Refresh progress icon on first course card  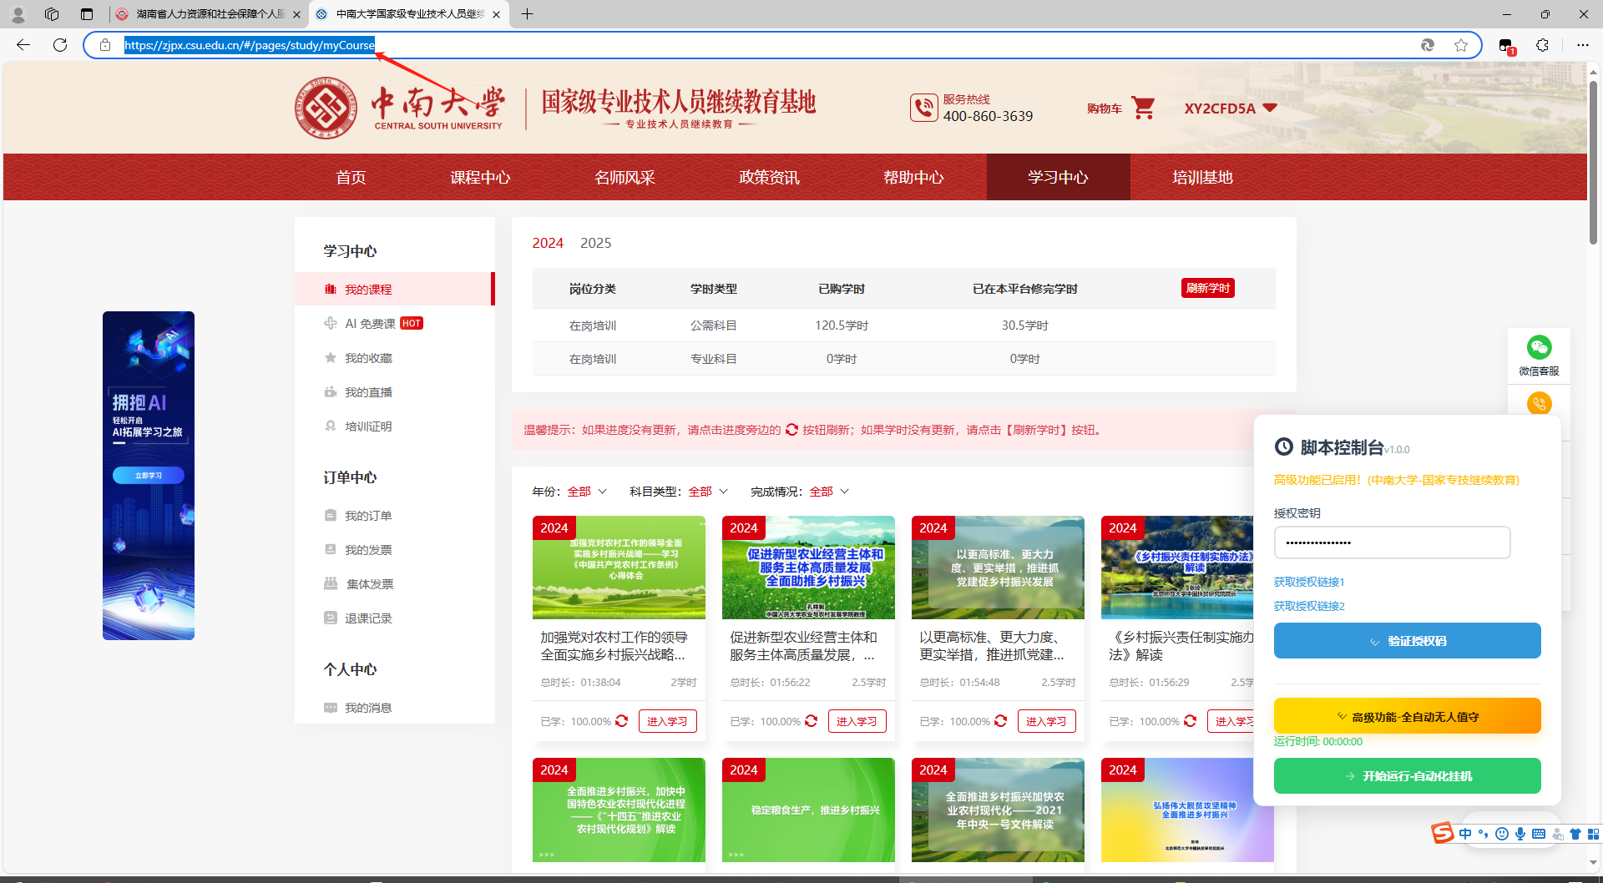pos(622,721)
